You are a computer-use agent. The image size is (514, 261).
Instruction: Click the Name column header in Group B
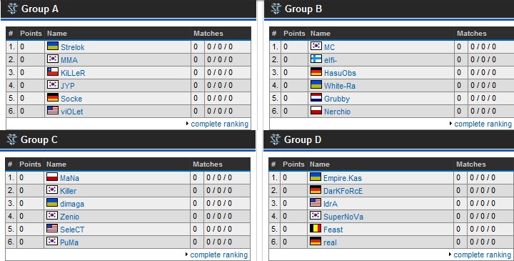pos(321,34)
